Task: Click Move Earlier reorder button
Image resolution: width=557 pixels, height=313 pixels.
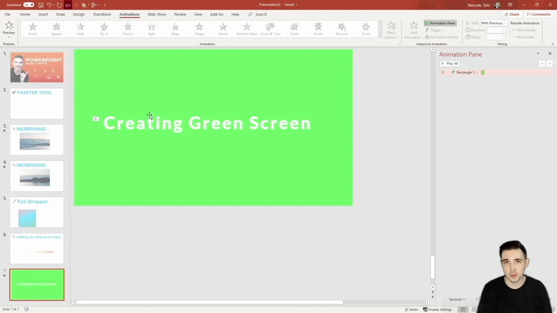Action: coord(524,30)
